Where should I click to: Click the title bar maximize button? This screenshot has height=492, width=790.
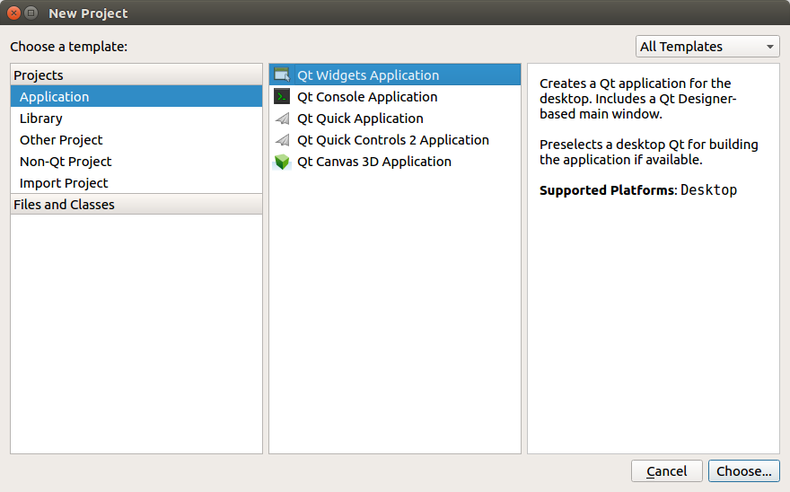point(31,13)
